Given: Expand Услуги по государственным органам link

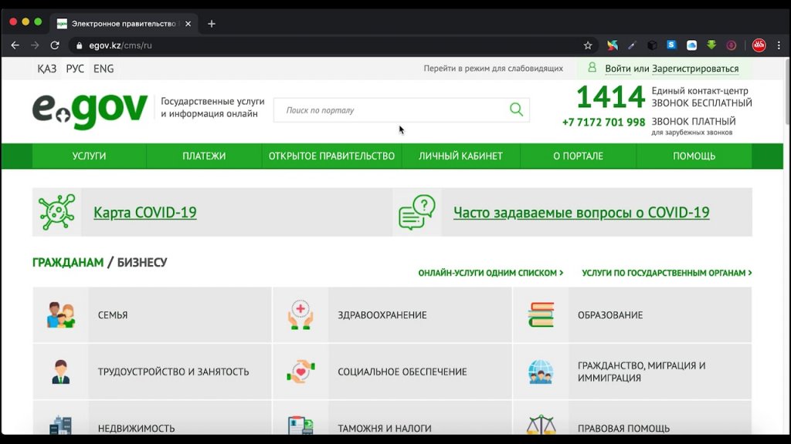Looking at the screenshot, I should (x=667, y=273).
